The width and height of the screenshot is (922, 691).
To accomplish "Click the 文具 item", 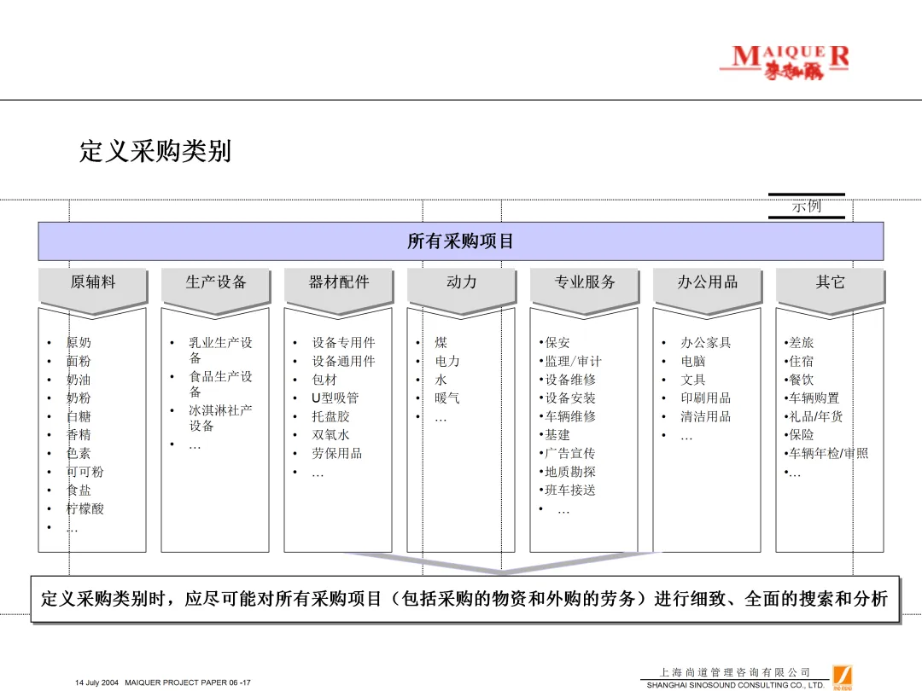I will pyautogui.click(x=693, y=380).
